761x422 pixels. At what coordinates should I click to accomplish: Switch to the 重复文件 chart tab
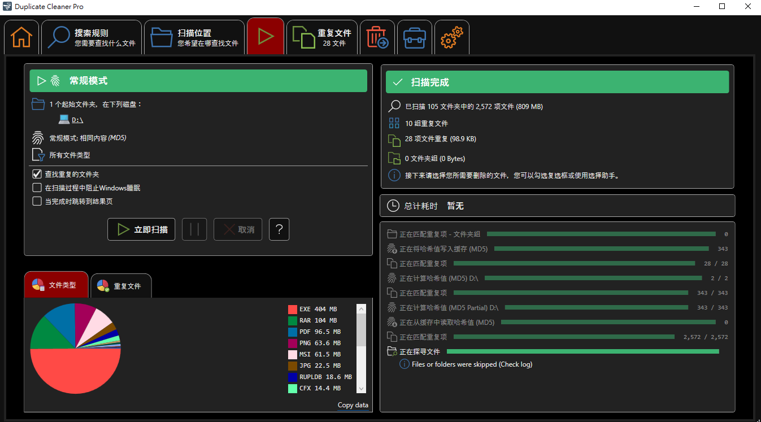coord(121,286)
